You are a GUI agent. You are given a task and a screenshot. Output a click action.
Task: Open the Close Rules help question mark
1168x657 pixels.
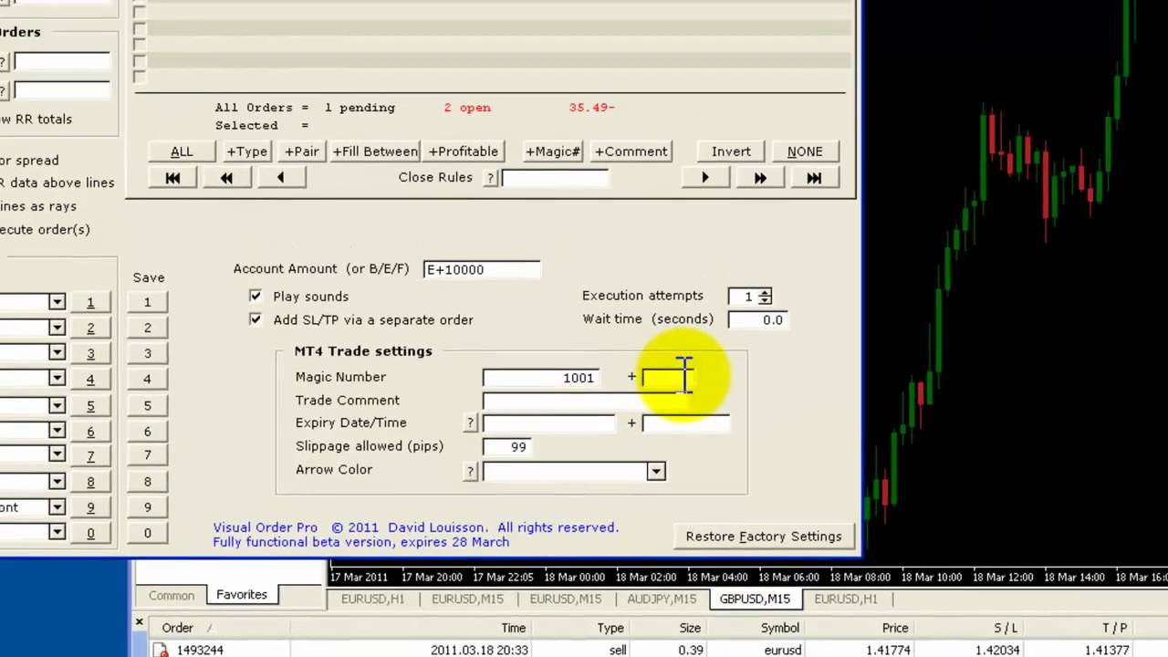click(x=491, y=178)
